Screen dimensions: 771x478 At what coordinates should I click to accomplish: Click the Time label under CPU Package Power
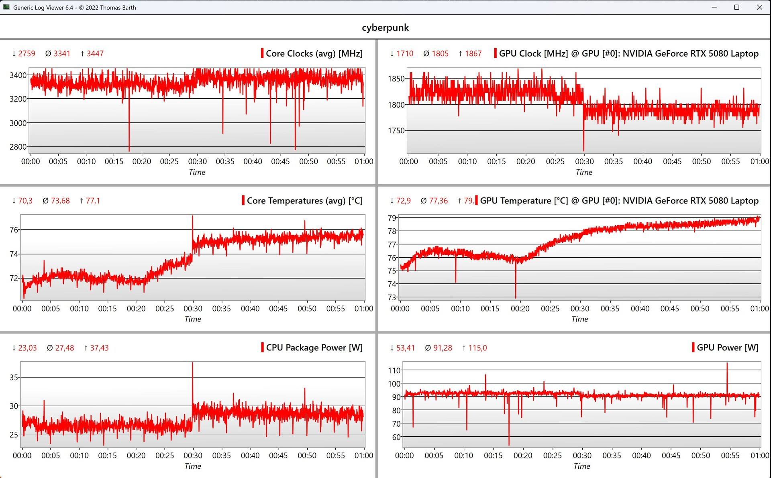coord(193,466)
